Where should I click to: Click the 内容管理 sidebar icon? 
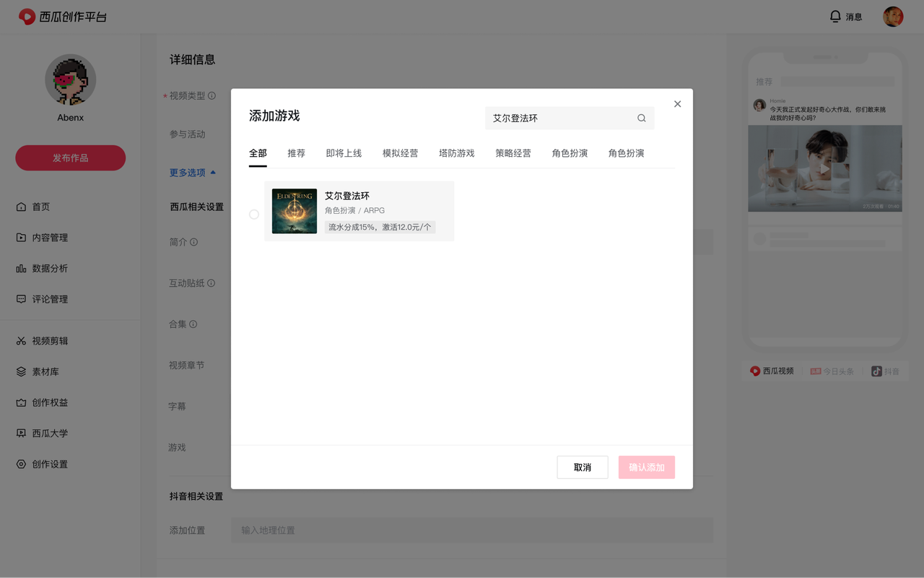click(21, 238)
